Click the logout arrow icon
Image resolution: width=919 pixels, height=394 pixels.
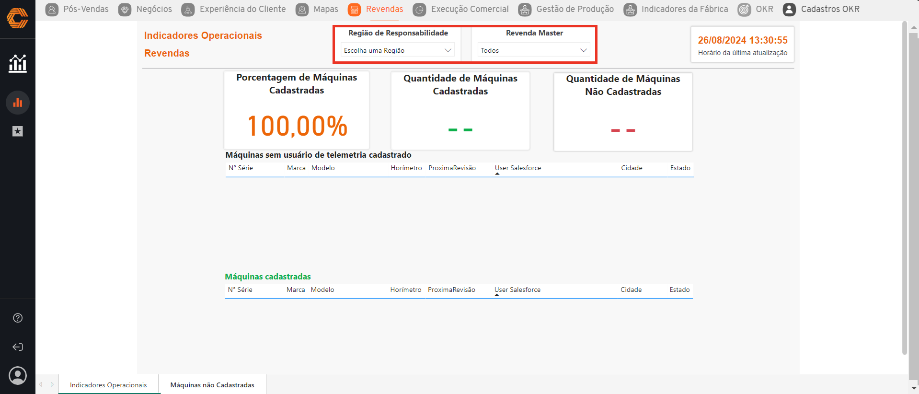(18, 347)
